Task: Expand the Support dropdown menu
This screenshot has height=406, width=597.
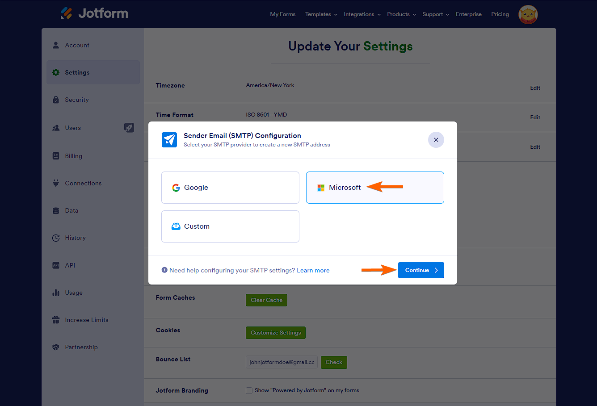Action: [x=436, y=14]
